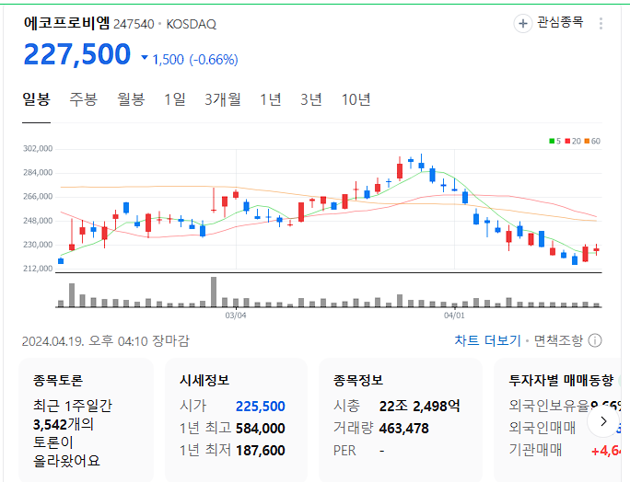Show the 3년 chart range
Image resolution: width=630 pixels, height=482 pixels.
click(311, 99)
